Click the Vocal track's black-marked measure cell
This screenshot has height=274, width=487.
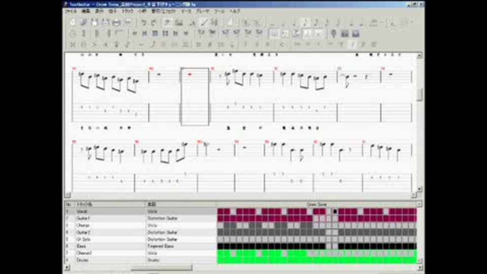click(x=335, y=212)
